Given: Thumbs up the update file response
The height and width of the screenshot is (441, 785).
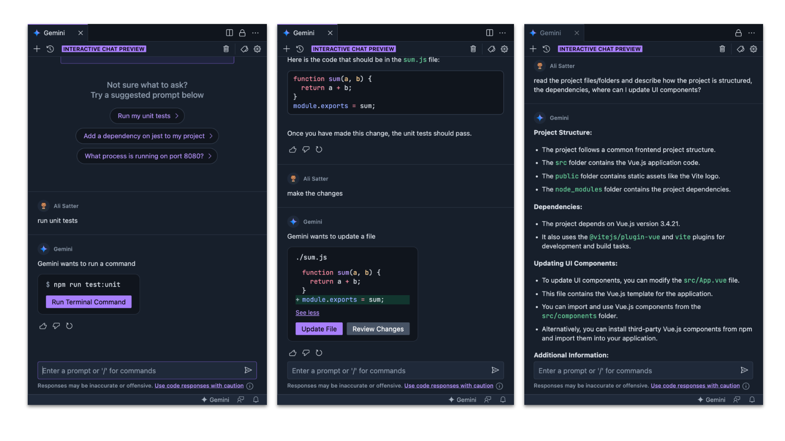Looking at the screenshot, I should click(x=293, y=353).
